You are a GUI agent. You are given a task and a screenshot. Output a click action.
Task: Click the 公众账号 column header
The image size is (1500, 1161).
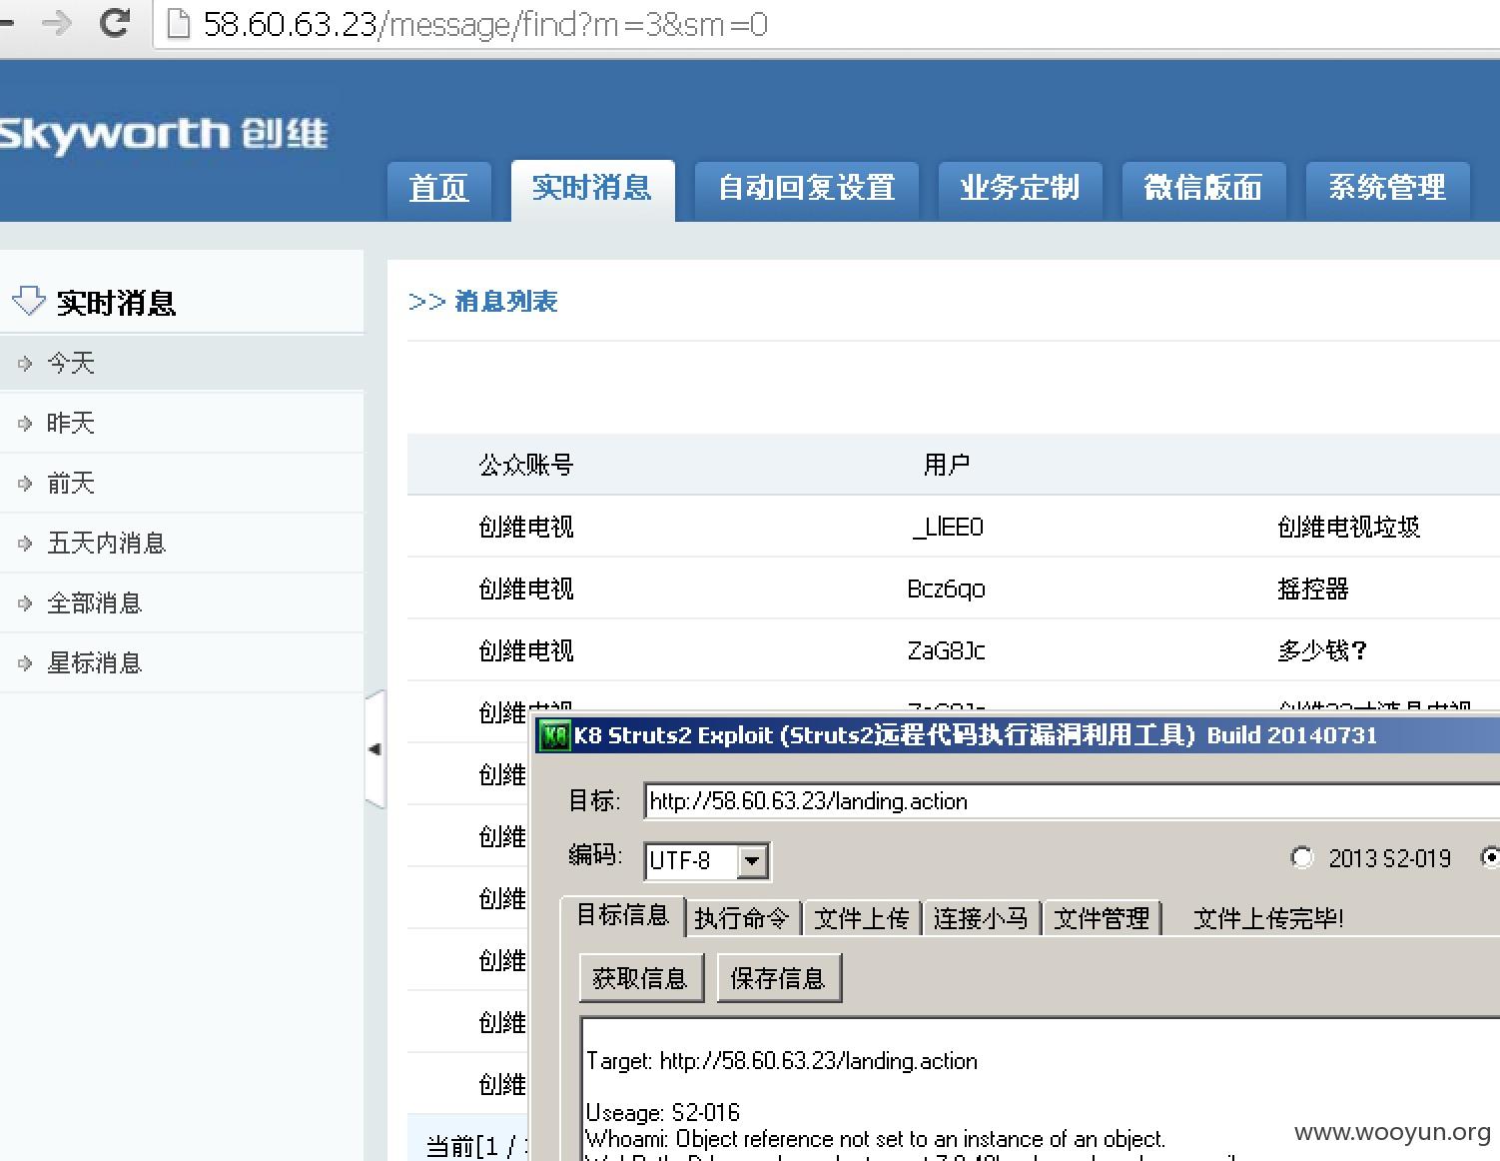526,465
